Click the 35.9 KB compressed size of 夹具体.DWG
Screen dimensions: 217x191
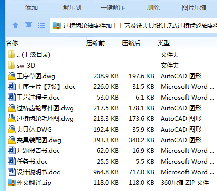(x=143, y=130)
